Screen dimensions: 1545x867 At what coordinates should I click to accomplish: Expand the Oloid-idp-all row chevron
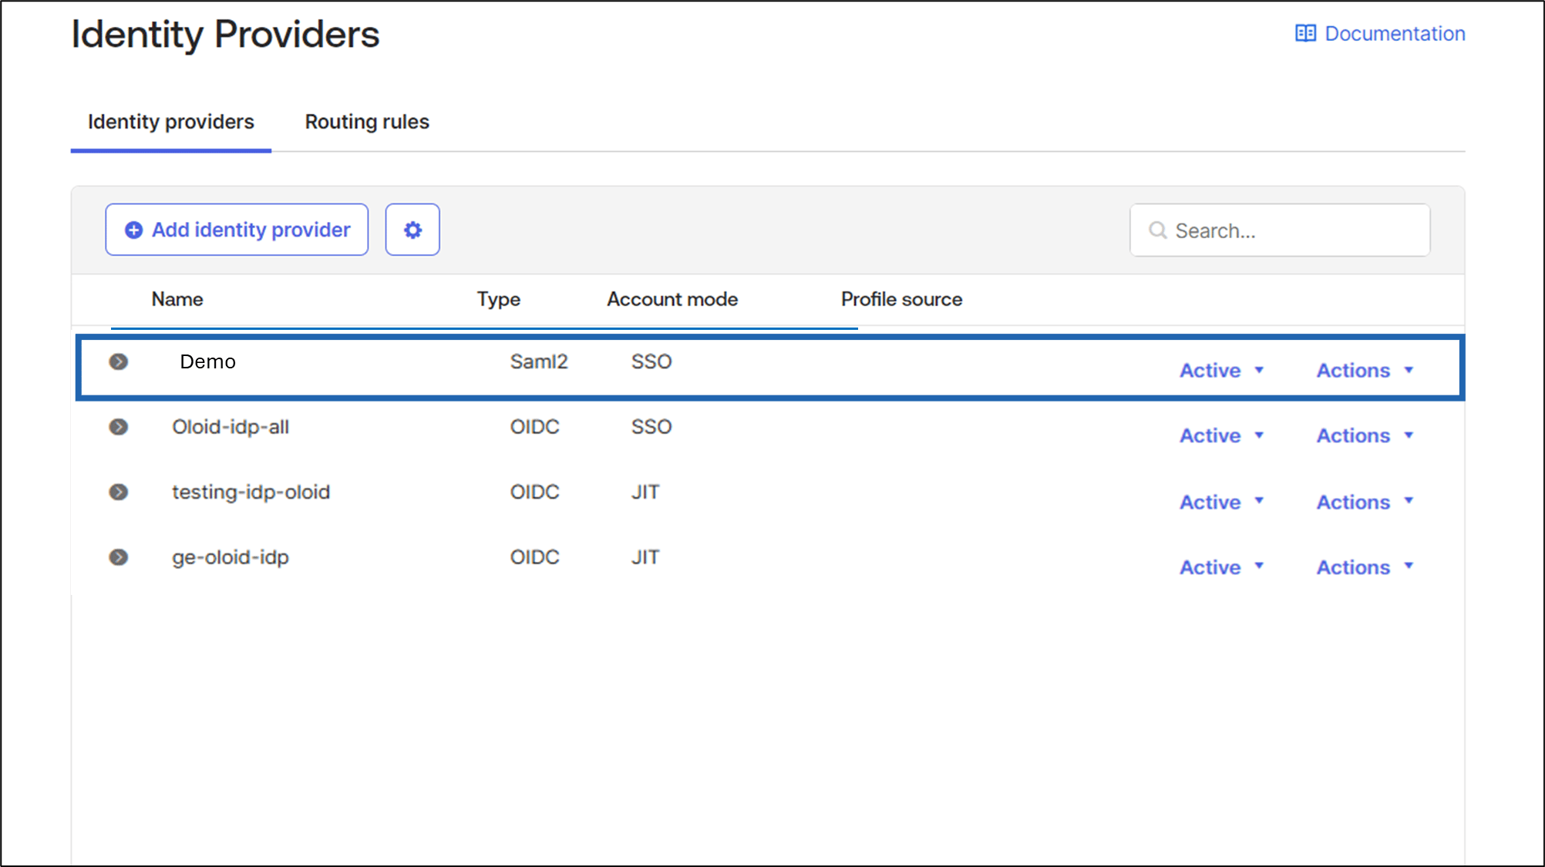pyautogui.click(x=118, y=427)
